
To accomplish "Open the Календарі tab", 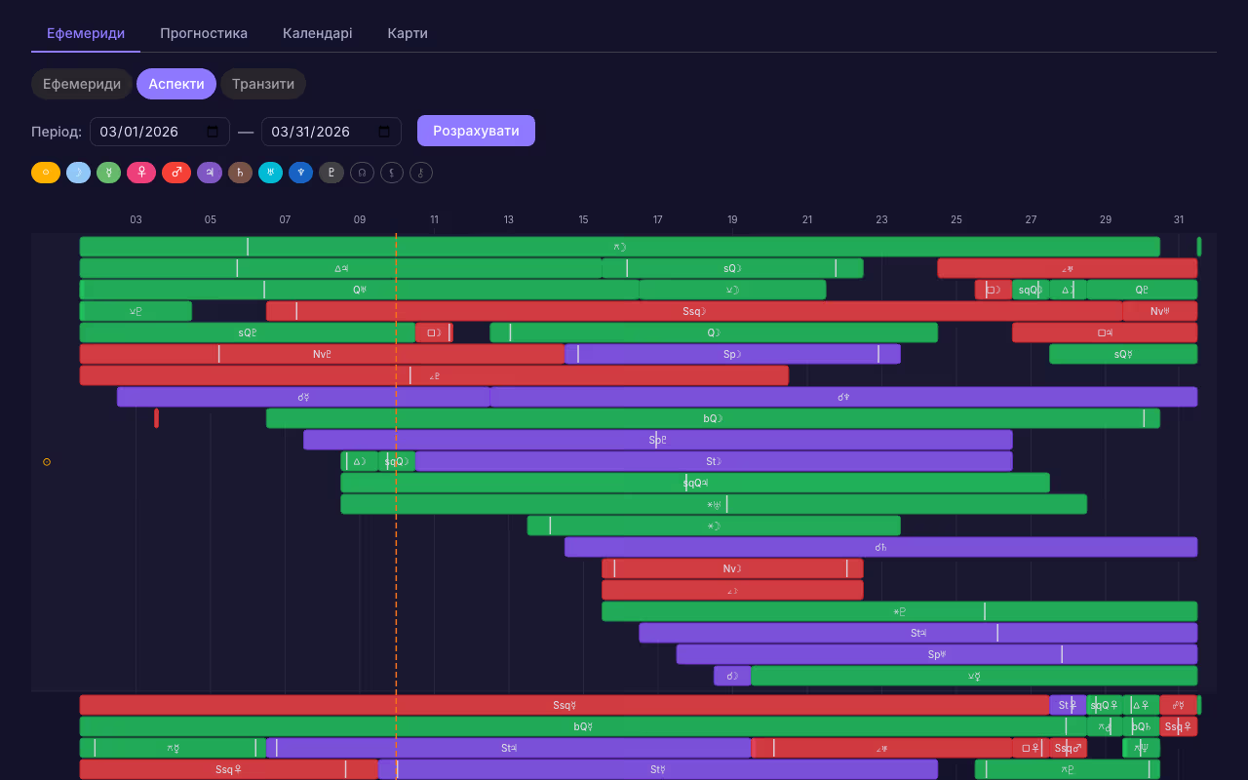I will point(318,33).
